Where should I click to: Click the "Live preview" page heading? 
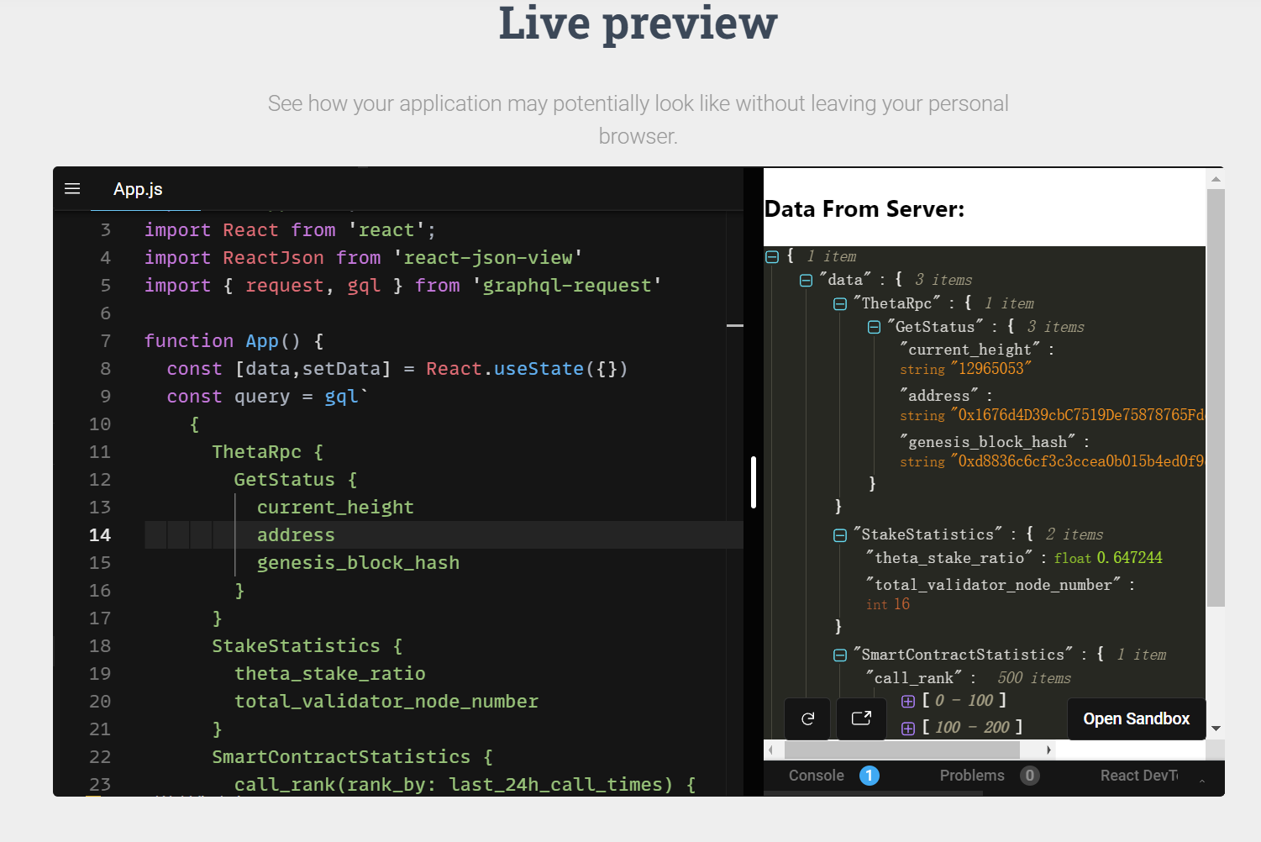(638, 23)
